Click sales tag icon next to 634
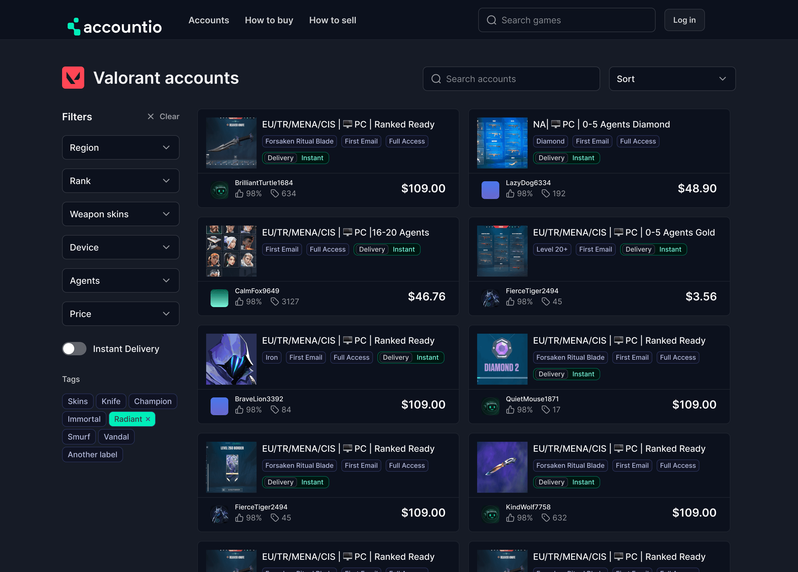 pyautogui.click(x=275, y=194)
